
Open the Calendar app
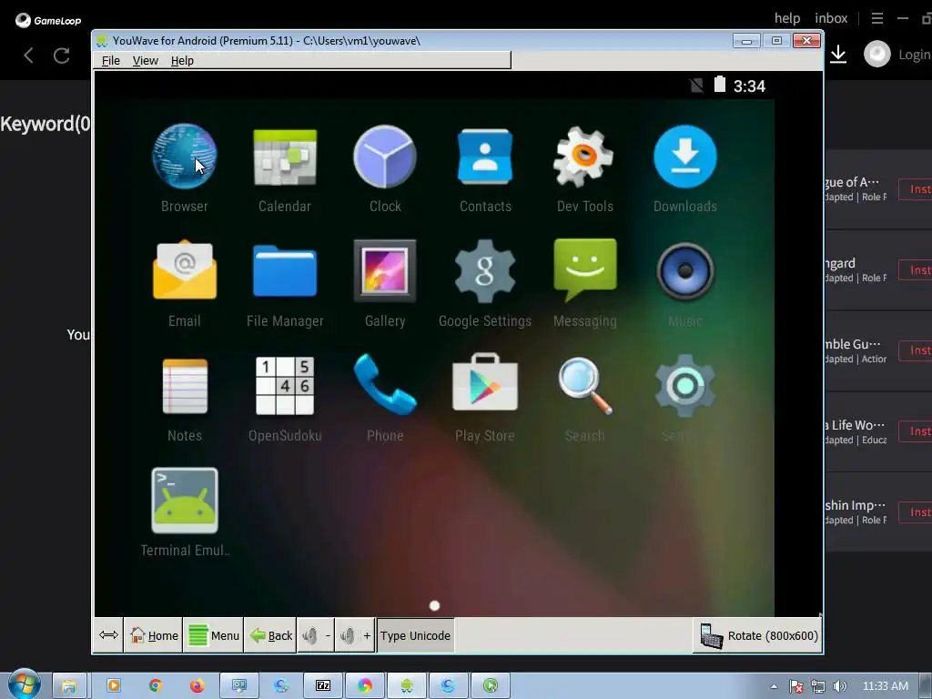coord(285,157)
